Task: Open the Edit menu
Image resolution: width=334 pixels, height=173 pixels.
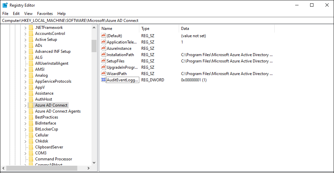Action: (x=16, y=13)
